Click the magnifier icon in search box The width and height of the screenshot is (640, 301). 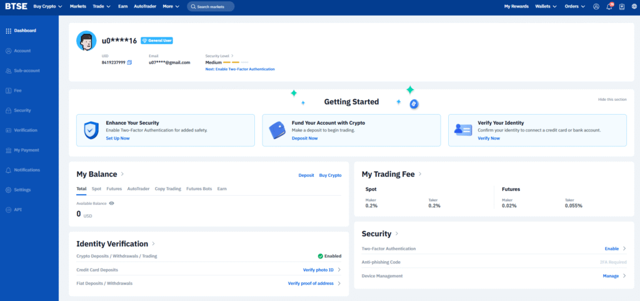coord(194,7)
